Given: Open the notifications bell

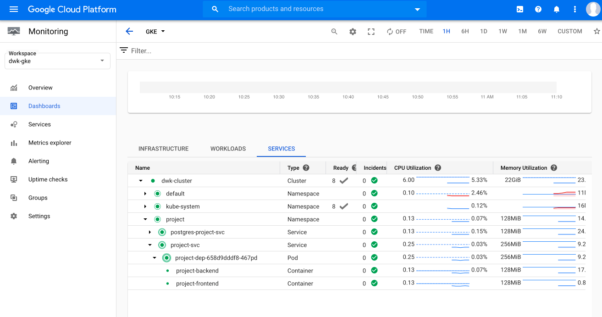Looking at the screenshot, I should coord(557,9).
